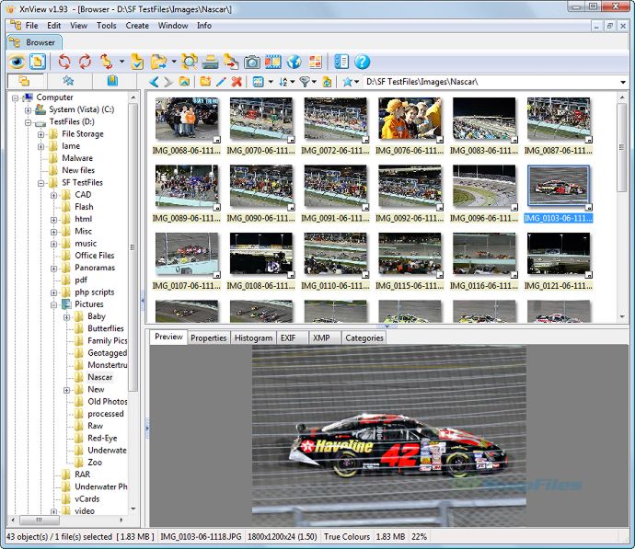Click the refresh folder icon
This screenshot has height=549, width=635.
click(327, 82)
